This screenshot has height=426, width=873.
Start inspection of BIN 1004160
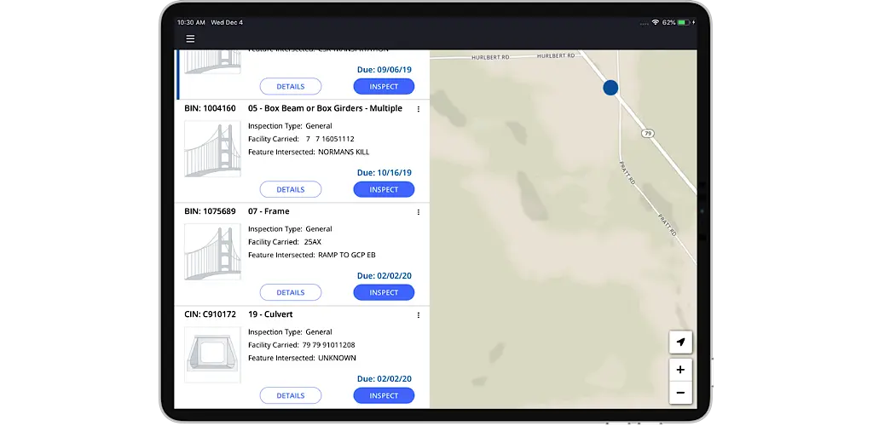384,190
